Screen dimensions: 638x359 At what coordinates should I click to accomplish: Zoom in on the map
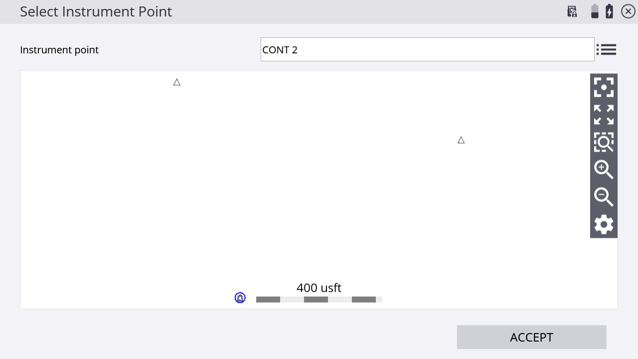(x=604, y=170)
